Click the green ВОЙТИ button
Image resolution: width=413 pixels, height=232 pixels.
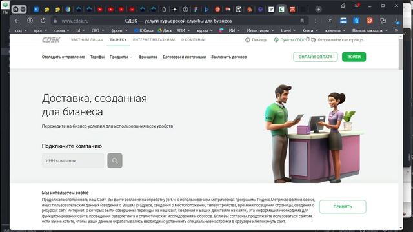click(x=354, y=57)
